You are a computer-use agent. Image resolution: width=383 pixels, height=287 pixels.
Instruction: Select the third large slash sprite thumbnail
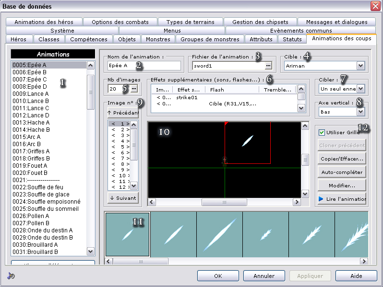coord(219,234)
